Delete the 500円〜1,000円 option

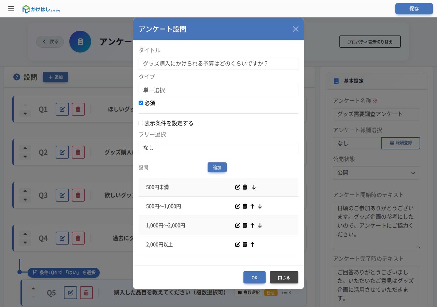pyautogui.click(x=245, y=206)
